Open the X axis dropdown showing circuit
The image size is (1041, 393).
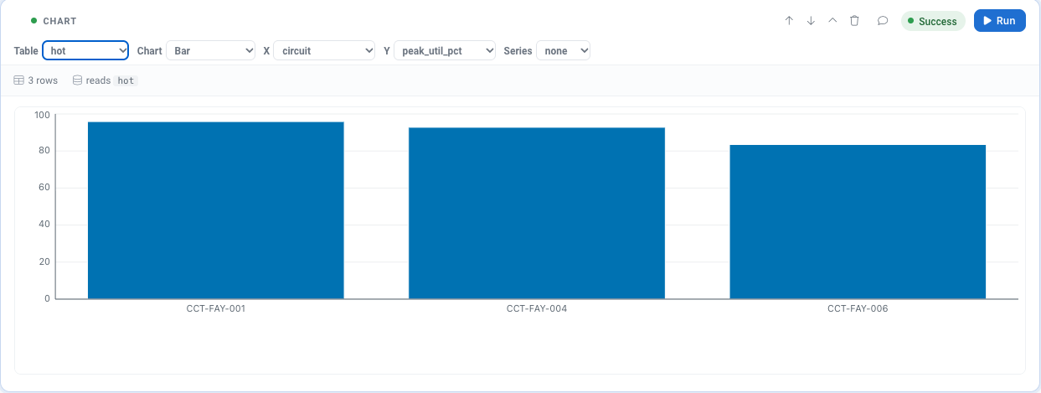point(325,50)
